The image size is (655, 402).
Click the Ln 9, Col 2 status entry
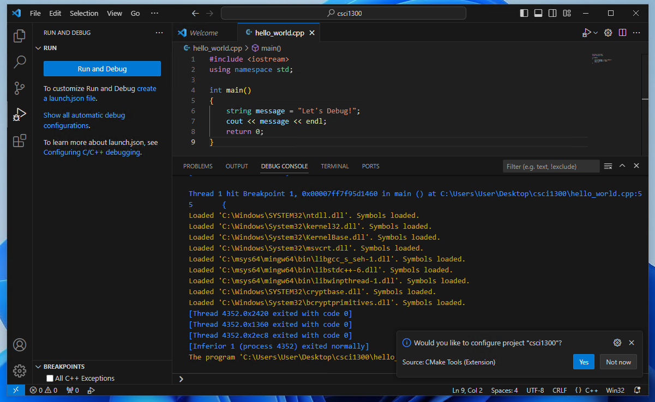(x=467, y=390)
